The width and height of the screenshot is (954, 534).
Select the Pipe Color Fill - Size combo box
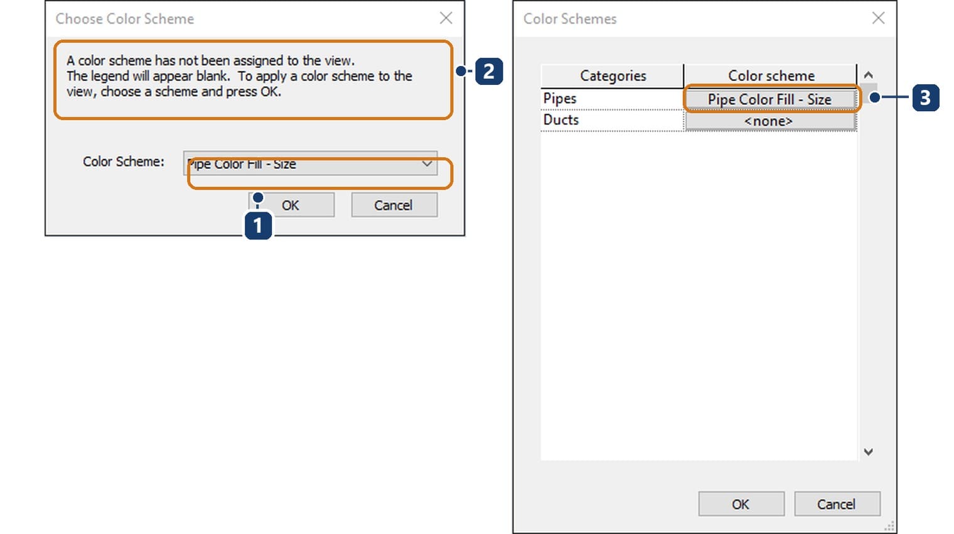[x=310, y=163]
